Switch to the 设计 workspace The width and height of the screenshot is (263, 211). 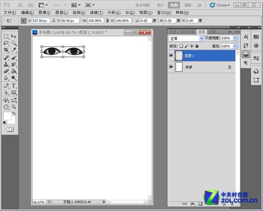click(x=160, y=5)
